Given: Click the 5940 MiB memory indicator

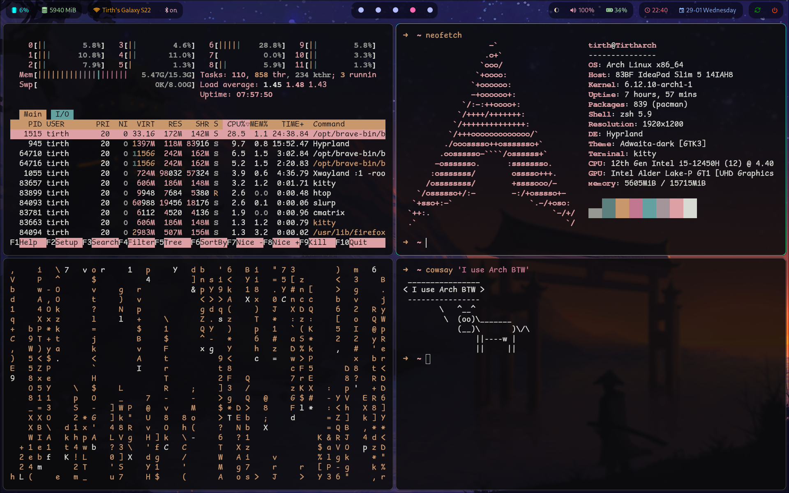Looking at the screenshot, I should click(x=59, y=10).
